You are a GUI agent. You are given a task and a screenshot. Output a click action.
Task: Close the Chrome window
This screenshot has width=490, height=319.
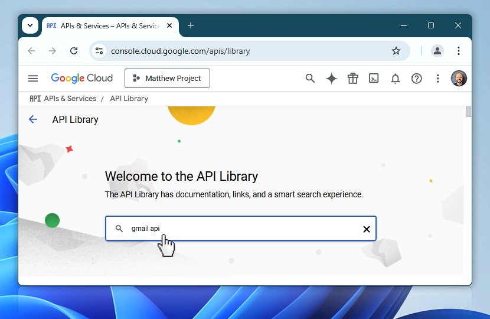[x=458, y=25]
